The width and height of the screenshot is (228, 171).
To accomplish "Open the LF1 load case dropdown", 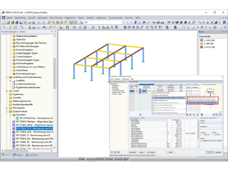I will [x=123, y=22].
